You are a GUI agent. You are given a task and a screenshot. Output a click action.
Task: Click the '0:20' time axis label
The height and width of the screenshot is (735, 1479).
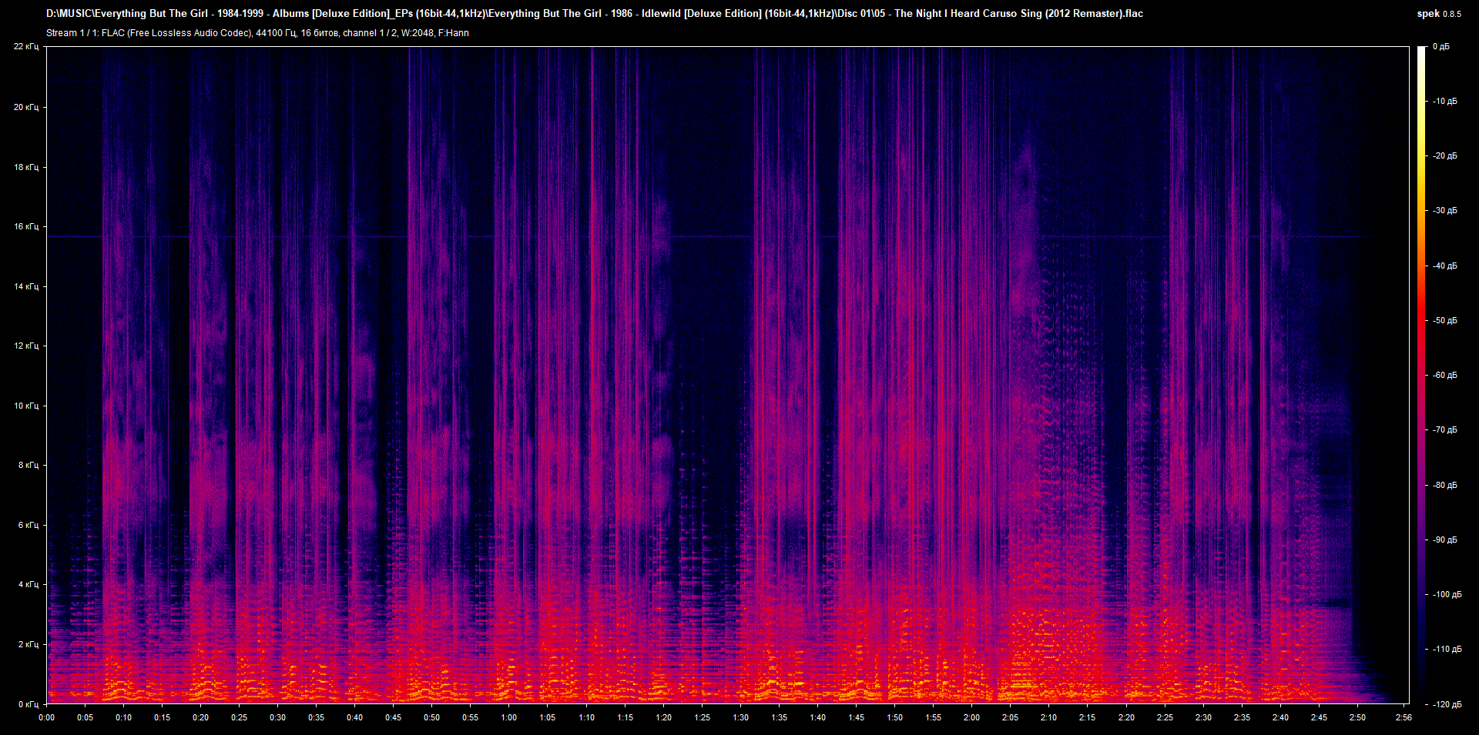(x=200, y=717)
